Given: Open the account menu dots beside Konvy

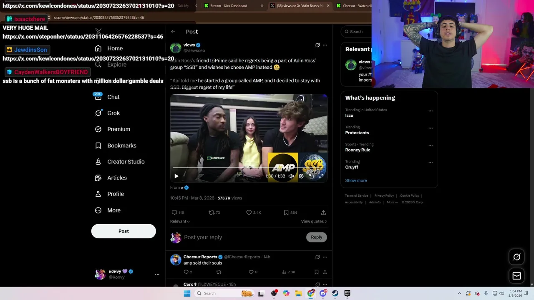Looking at the screenshot, I should tap(157, 274).
